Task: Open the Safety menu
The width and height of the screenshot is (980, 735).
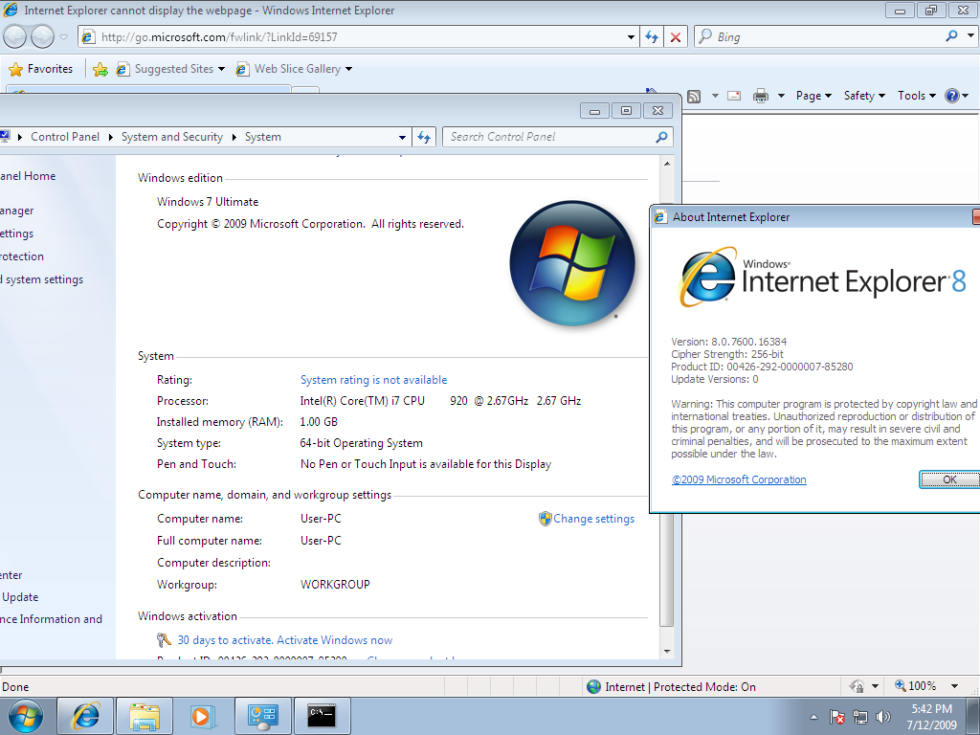Action: tap(864, 96)
